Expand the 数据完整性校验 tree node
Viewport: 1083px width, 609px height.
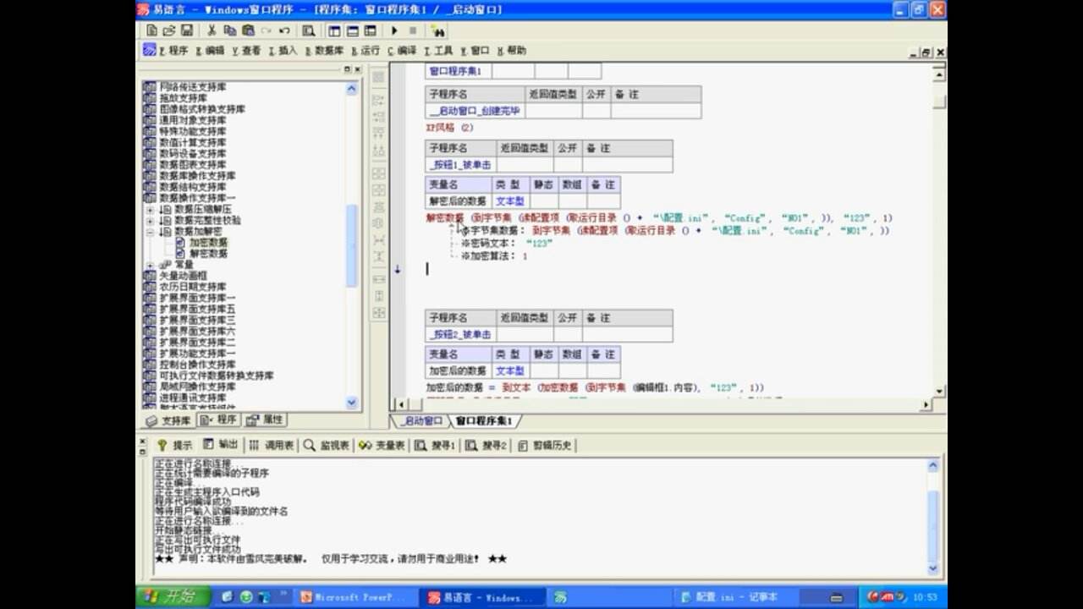(151, 220)
